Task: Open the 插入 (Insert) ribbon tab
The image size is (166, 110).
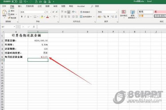Action: (x=20, y=6)
